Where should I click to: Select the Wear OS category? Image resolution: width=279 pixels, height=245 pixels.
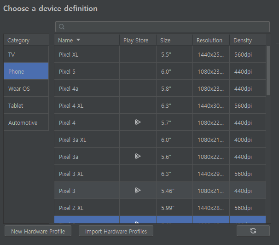[26, 88]
